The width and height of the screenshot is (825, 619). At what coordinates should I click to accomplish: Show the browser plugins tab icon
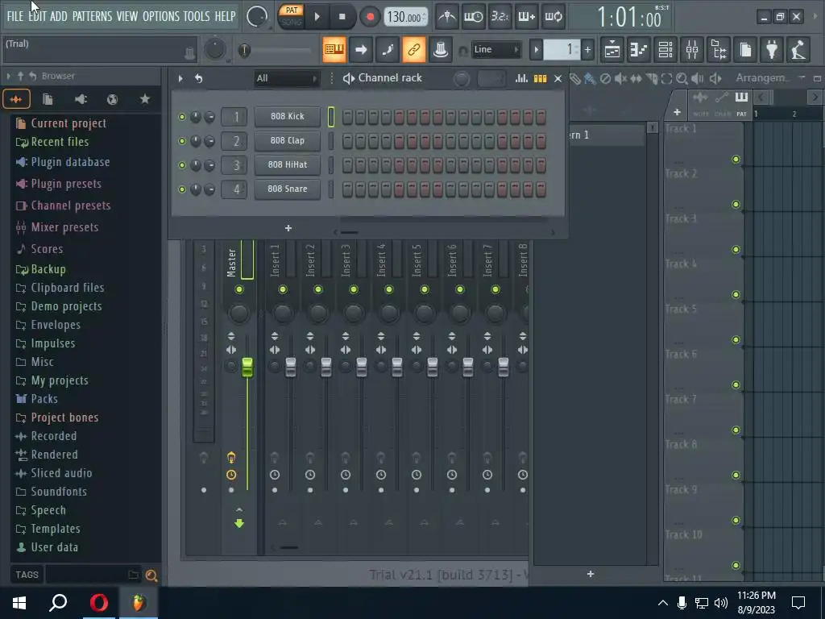coord(81,99)
